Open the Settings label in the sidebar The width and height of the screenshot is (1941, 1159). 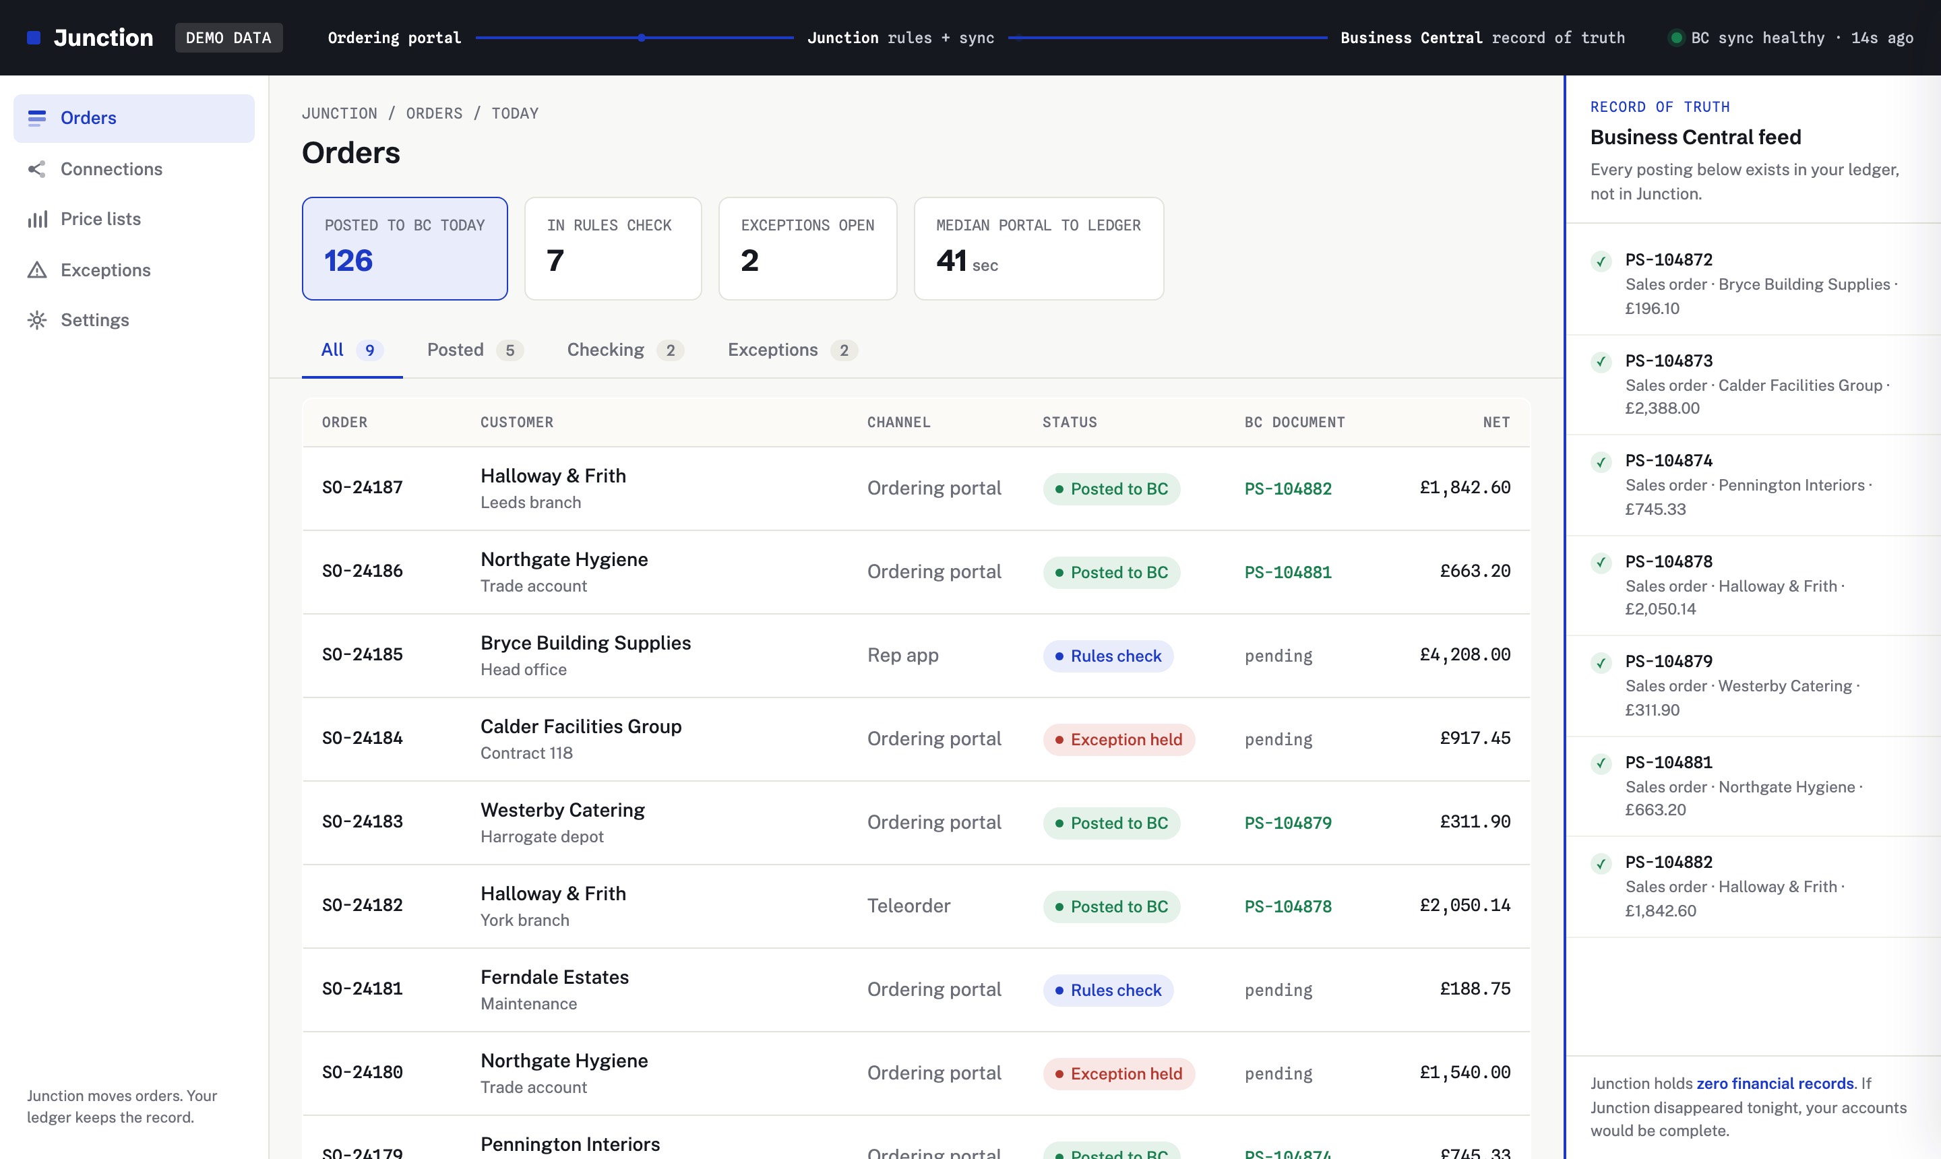tap(94, 319)
